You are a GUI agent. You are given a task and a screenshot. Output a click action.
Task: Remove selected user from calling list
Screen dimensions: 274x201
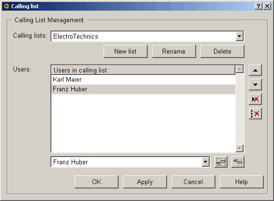(x=255, y=99)
